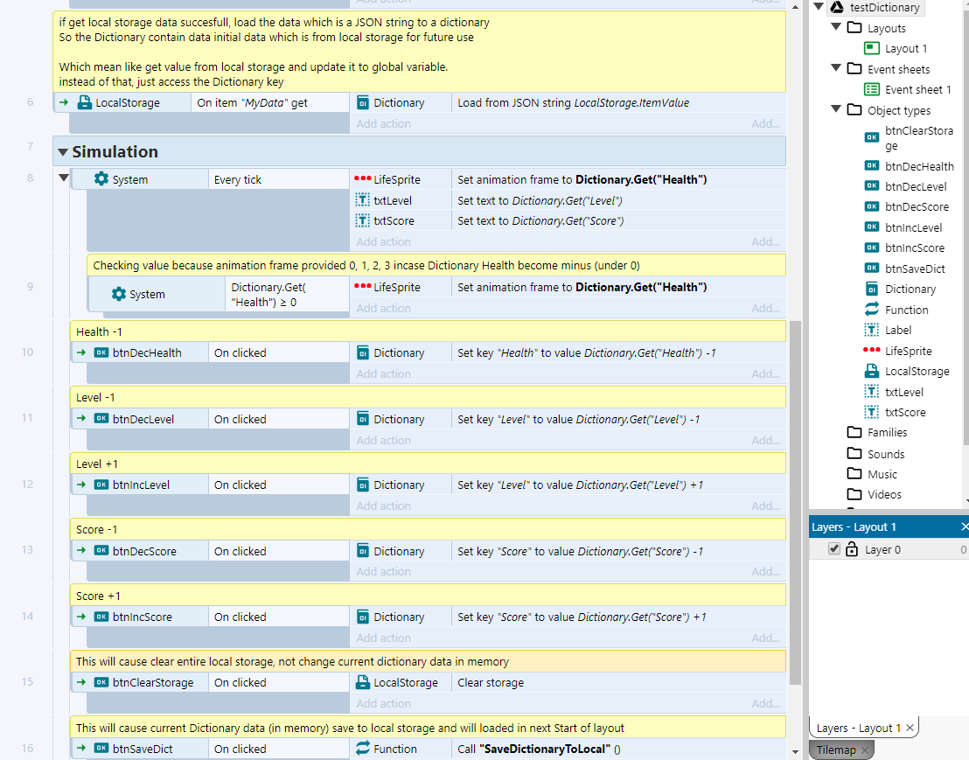This screenshot has width=969, height=760.
Task: Close the Layers - Layout 1 tab
Action: pos(910,728)
